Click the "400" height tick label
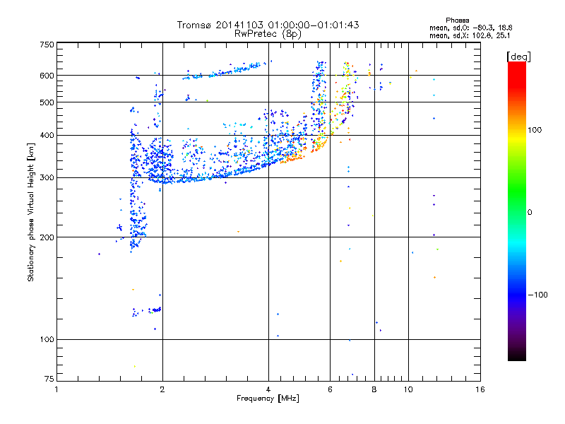This screenshot has width=565, height=424. coord(47,135)
